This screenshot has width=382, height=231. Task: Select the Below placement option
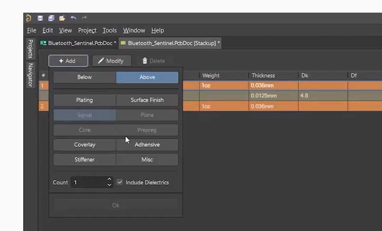click(x=84, y=77)
